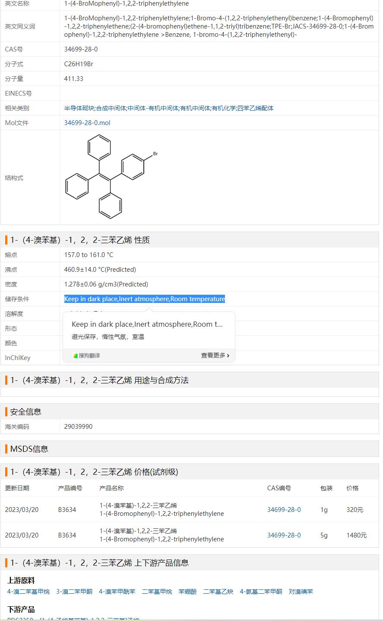Click the Sogou Translate logo icon
The width and height of the screenshot is (383, 621).
coord(76,356)
